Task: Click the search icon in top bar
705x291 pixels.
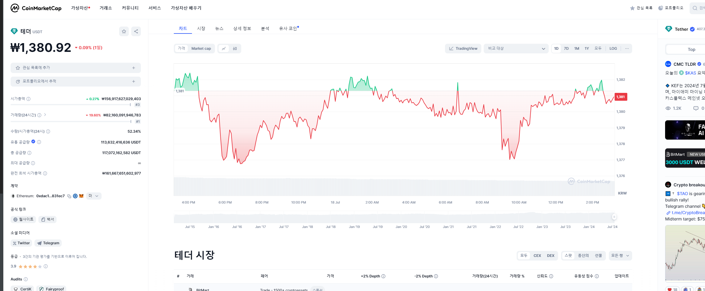Action: (695, 8)
